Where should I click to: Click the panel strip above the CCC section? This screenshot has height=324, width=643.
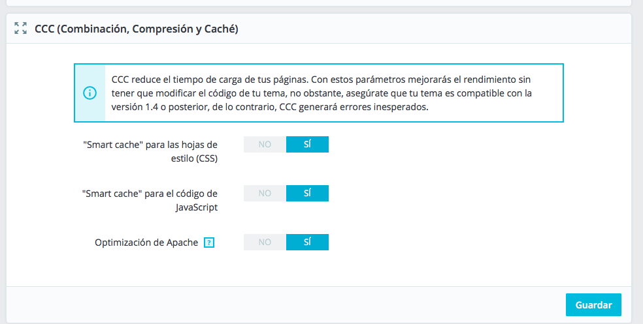pos(320,3)
